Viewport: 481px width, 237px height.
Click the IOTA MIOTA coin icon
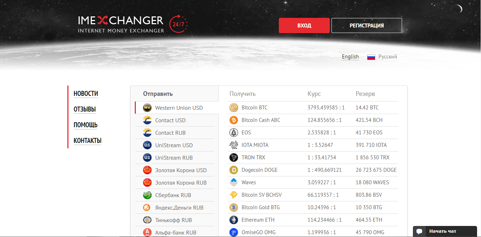click(234, 145)
